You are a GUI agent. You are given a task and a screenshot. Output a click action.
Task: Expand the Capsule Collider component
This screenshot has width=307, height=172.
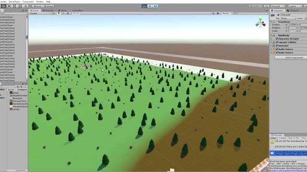[272, 42]
